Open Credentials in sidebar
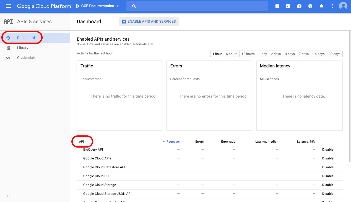 [26, 58]
